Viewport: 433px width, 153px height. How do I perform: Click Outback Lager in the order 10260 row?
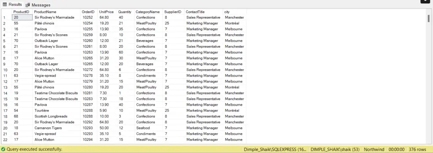coord(57,41)
